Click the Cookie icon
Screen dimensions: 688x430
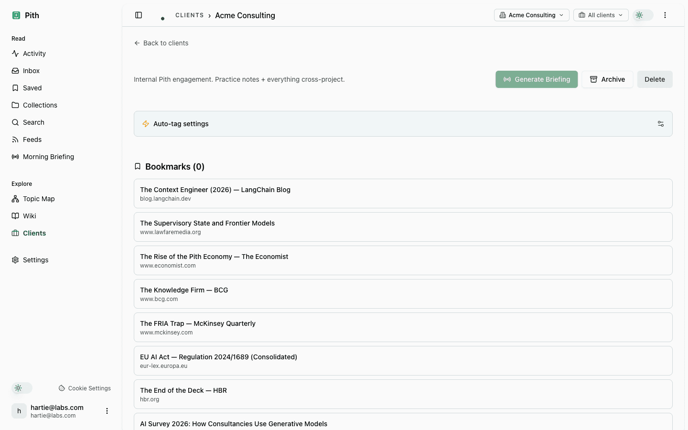point(62,388)
